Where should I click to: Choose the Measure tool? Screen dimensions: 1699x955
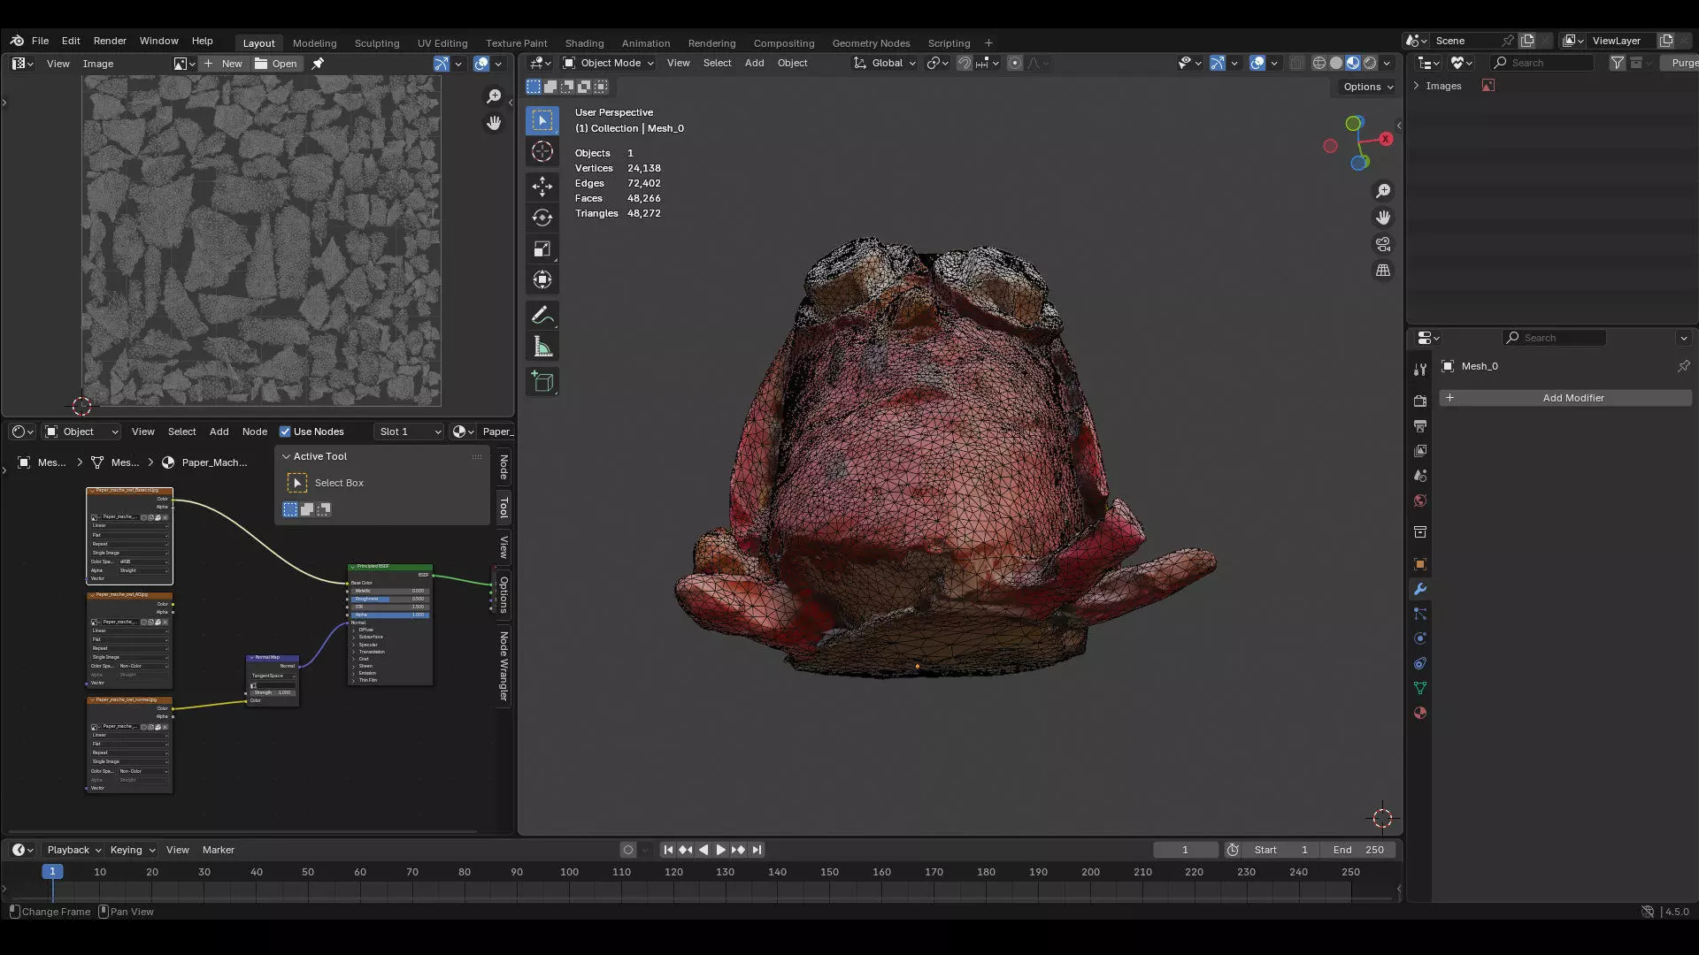point(542,348)
